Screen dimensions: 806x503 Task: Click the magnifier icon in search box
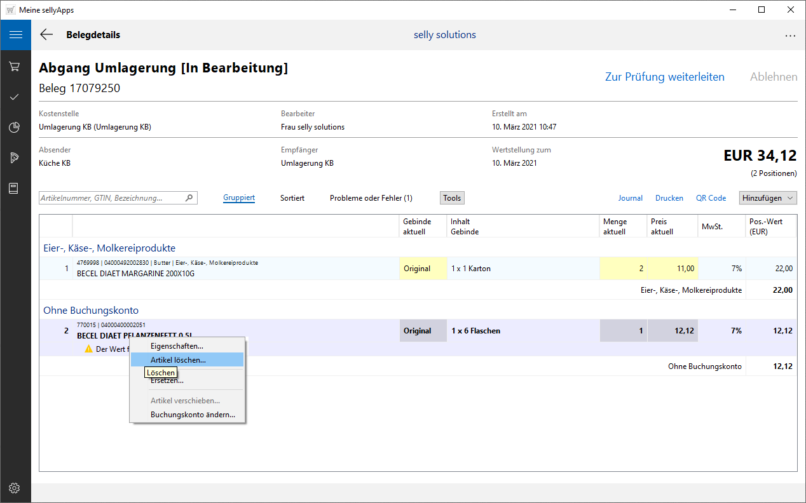point(189,198)
